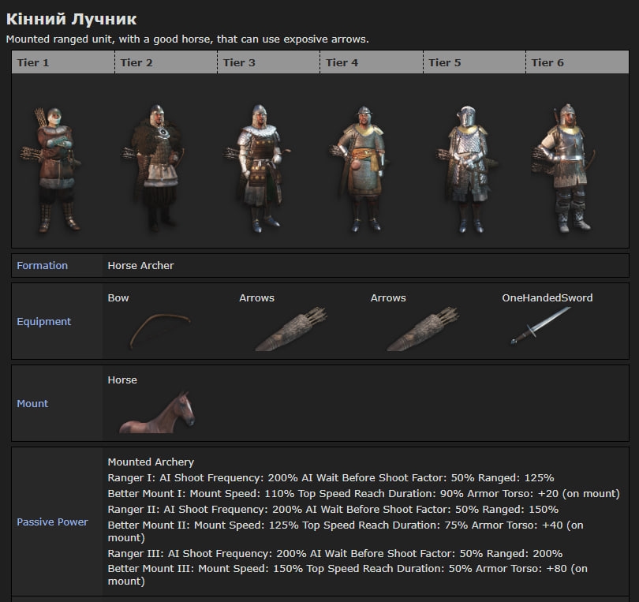Click the Кінний Лучник page title
The width and height of the screenshot is (639, 602).
(x=71, y=19)
